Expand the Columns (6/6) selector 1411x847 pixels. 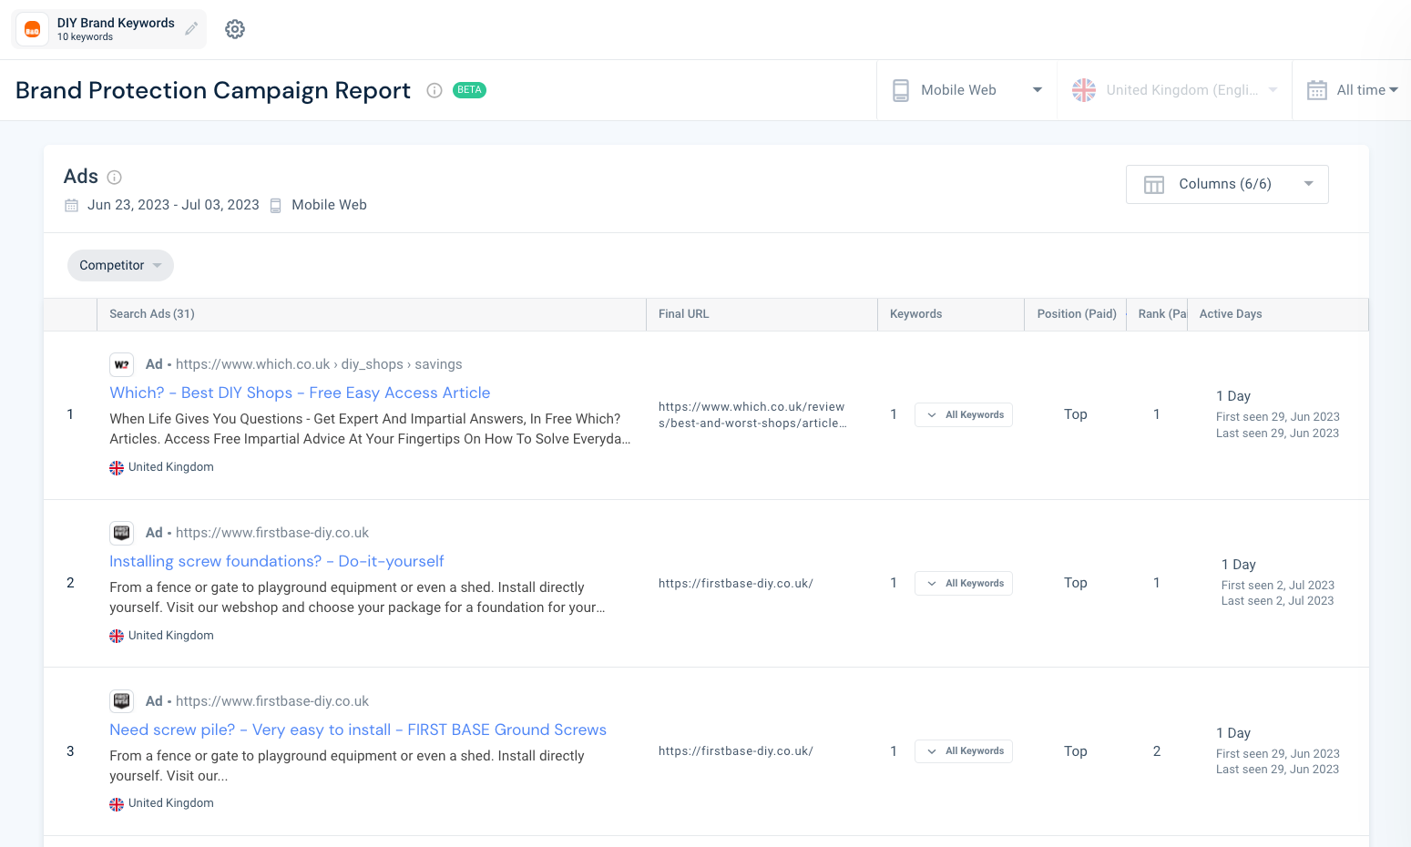(x=1226, y=184)
